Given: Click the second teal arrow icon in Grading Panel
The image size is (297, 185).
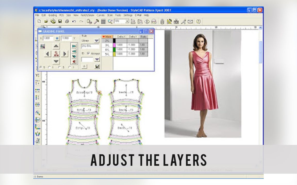Looking at the screenshot, I should click(74, 51).
